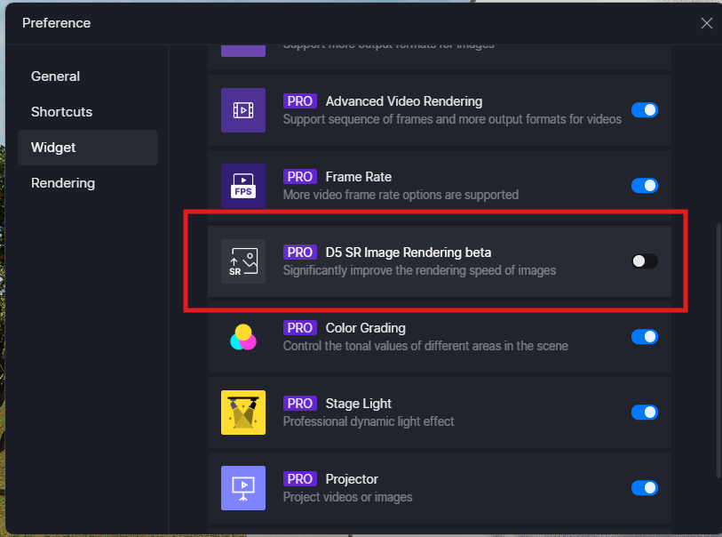Disable the Stage Light toggle
The width and height of the screenshot is (722, 537).
(x=644, y=413)
